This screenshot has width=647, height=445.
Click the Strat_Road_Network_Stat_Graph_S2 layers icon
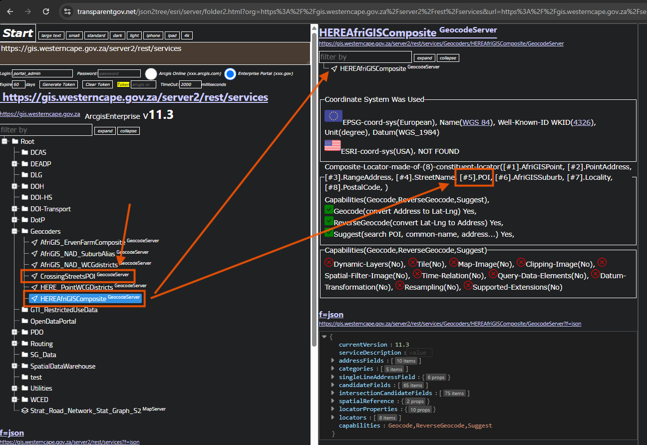(25, 411)
